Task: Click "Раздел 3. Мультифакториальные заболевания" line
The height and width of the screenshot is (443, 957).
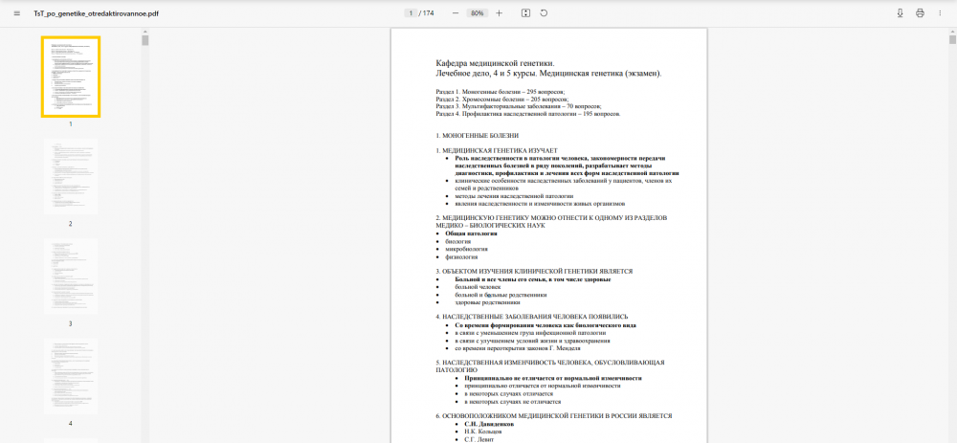Action: [x=518, y=106]
